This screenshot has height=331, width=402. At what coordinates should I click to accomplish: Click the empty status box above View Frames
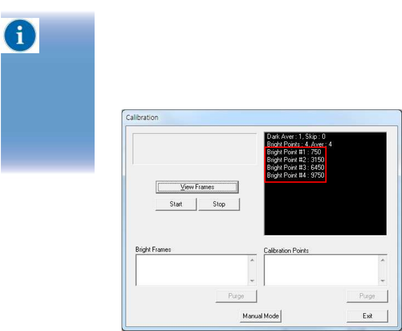click(194, 149)
